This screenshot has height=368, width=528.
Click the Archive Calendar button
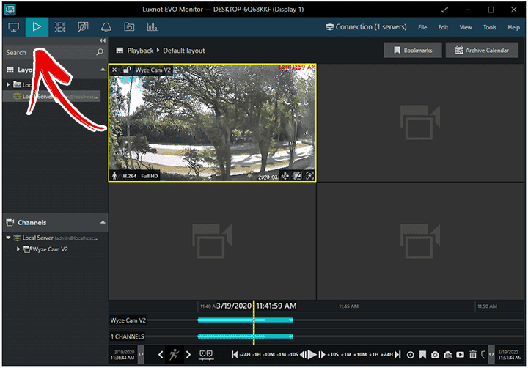[x=482, y=51]
